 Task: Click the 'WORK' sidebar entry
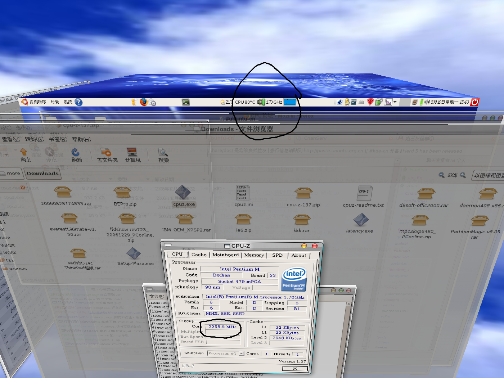[x=9, y=253]
